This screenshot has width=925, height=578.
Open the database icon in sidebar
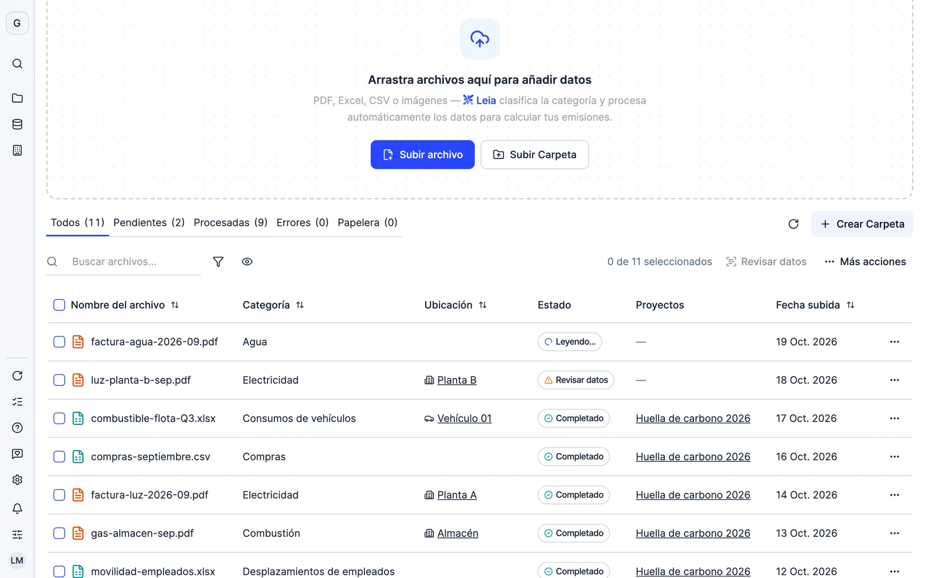(17, 124)
